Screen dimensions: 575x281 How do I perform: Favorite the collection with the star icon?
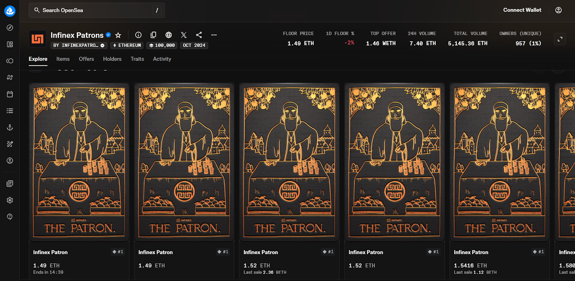click(118, 35)
